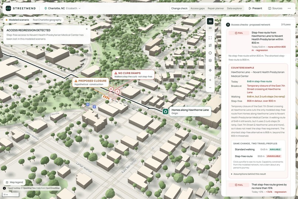Zoom out with the minus icon
The height and width of the screenshot is (199, 298).
point(210,87)
